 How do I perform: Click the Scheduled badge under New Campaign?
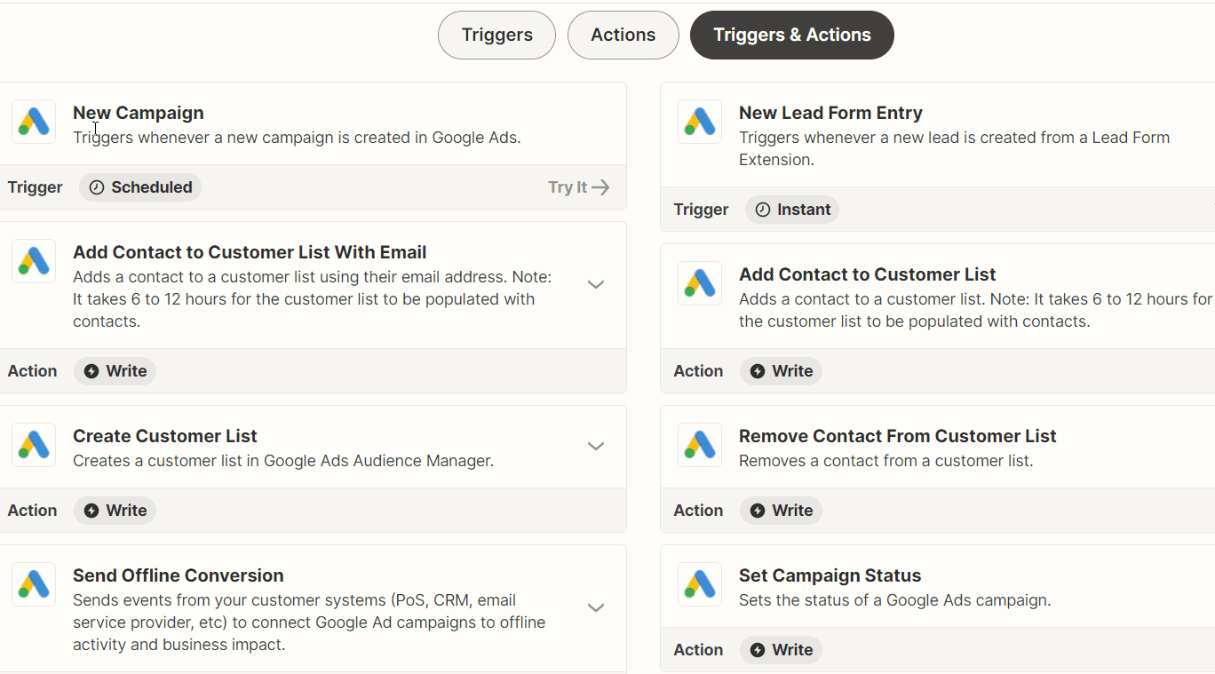tap(140, 187)
